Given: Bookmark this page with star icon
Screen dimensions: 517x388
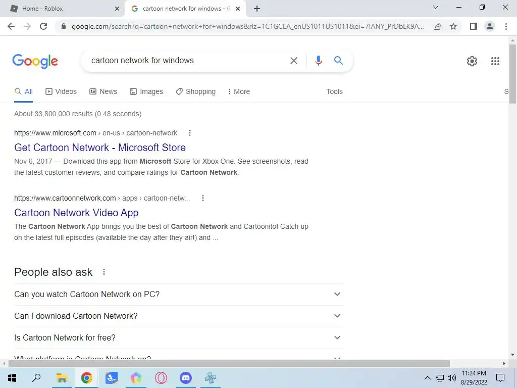Looking at the screenshot, I should [x=453, y=26].
